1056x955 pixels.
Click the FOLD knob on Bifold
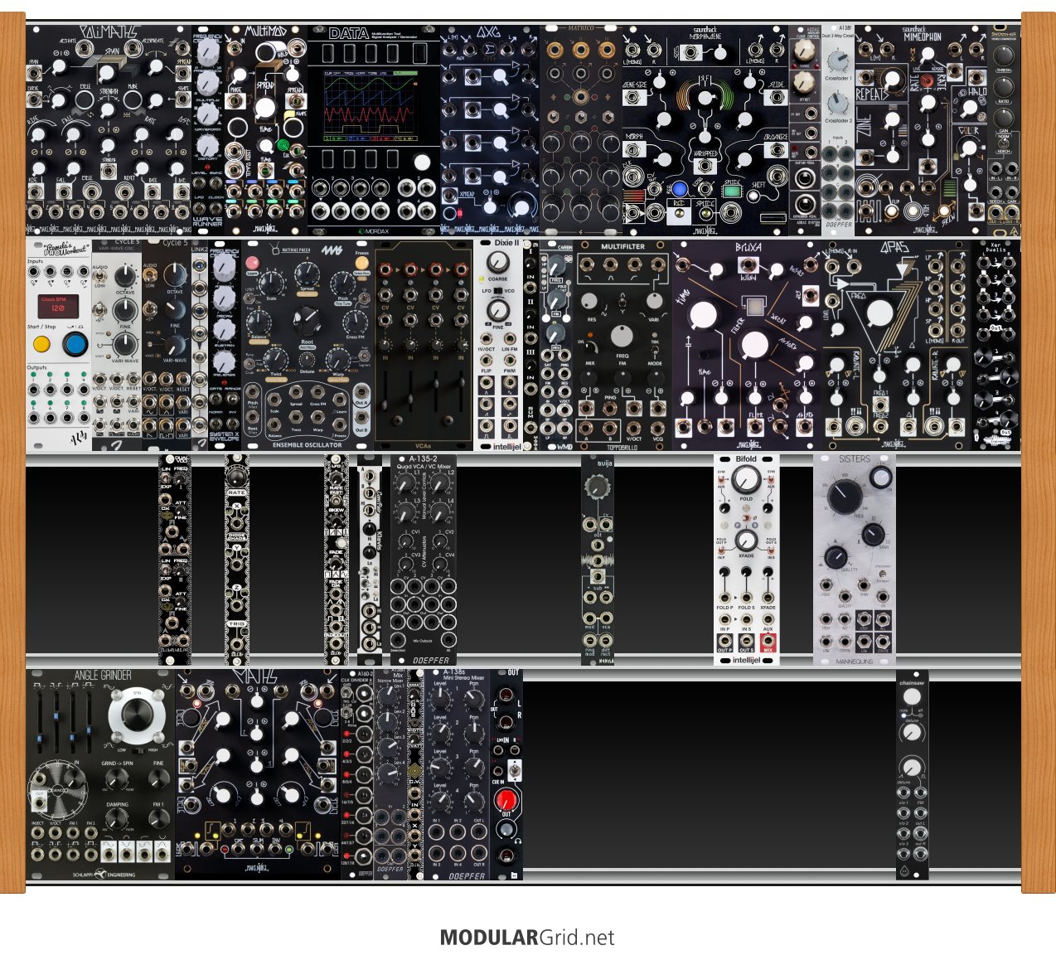click(746, 479)
